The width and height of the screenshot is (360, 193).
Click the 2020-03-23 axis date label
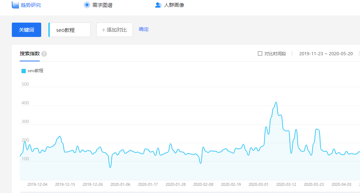(314, 184)
